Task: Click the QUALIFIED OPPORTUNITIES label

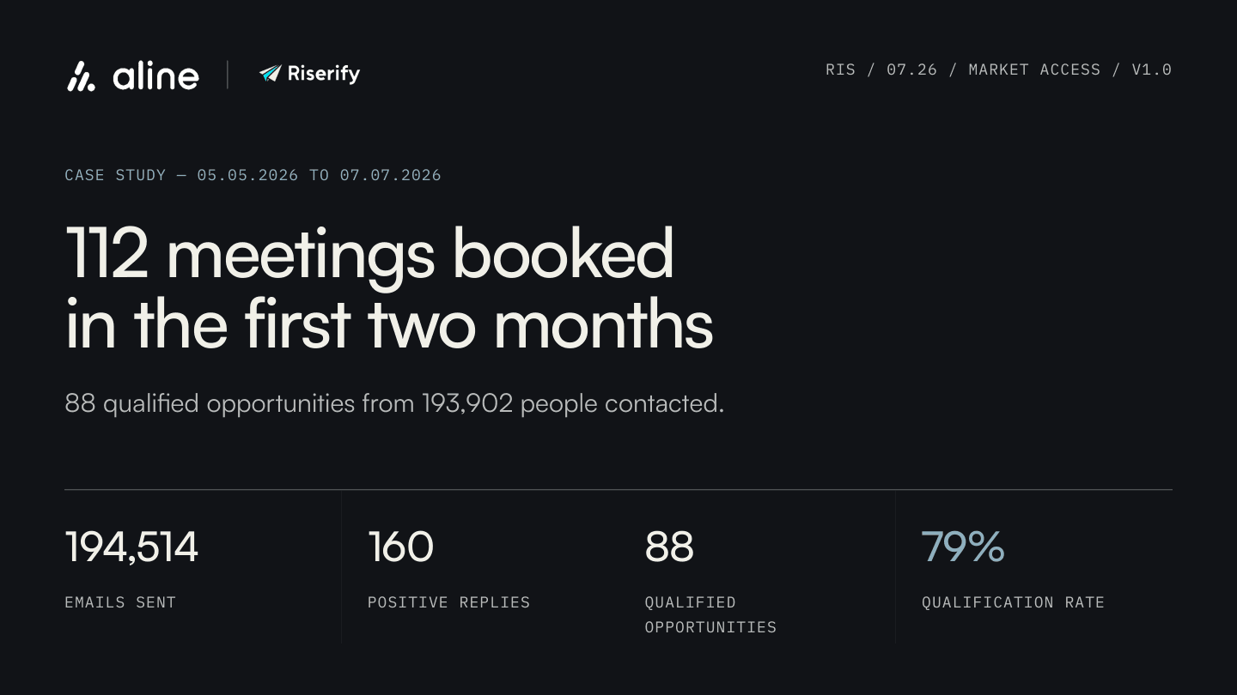Action: tap(710, 614)
